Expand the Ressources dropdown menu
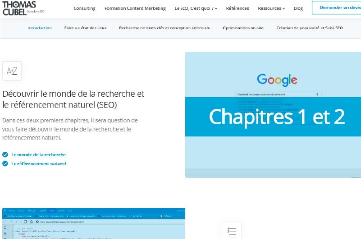361x239 pixels. pyautogui.click(x=271, y=8)
